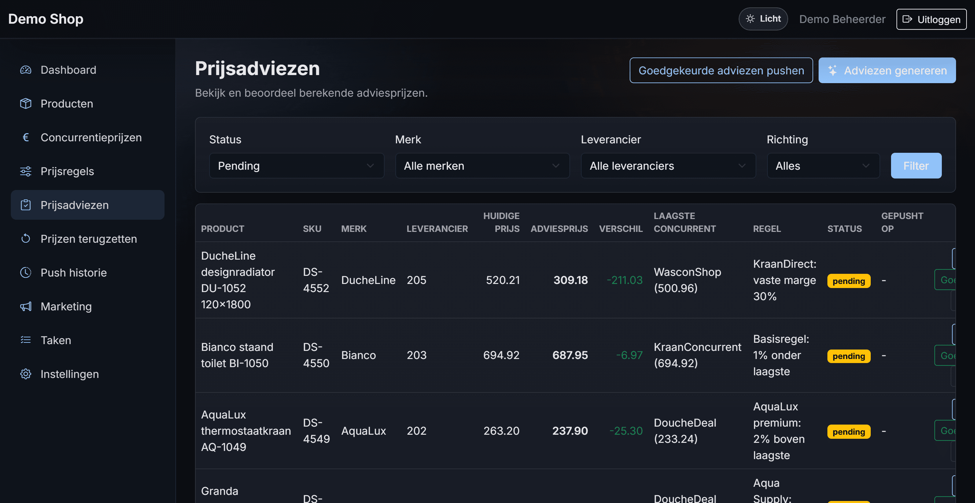Click the sun icon in Licht toggle
975x503 pixels.
[x=750, y=19]
